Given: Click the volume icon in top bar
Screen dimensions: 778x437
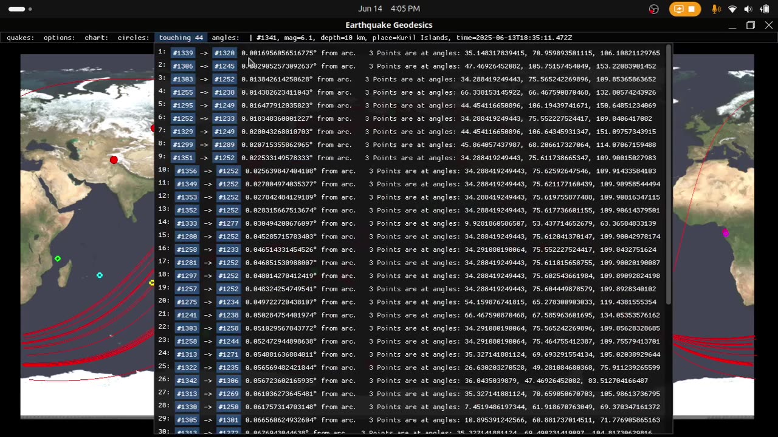Looking at the screenshot, I should pyautogui.click(x=748, y=9).
